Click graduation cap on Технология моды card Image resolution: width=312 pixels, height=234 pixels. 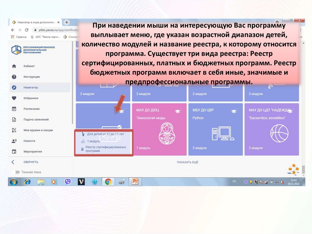tap(178, 111)
